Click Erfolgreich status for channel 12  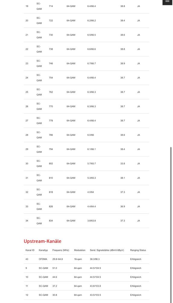[x=136, y=295]
